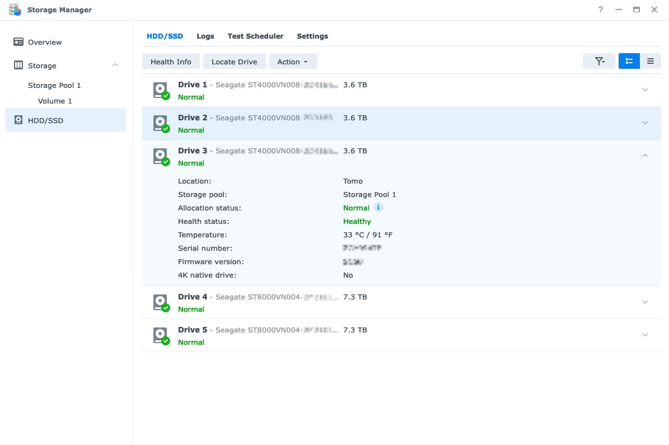Click the Storage Manager icon in the title bar

[15, 10]
